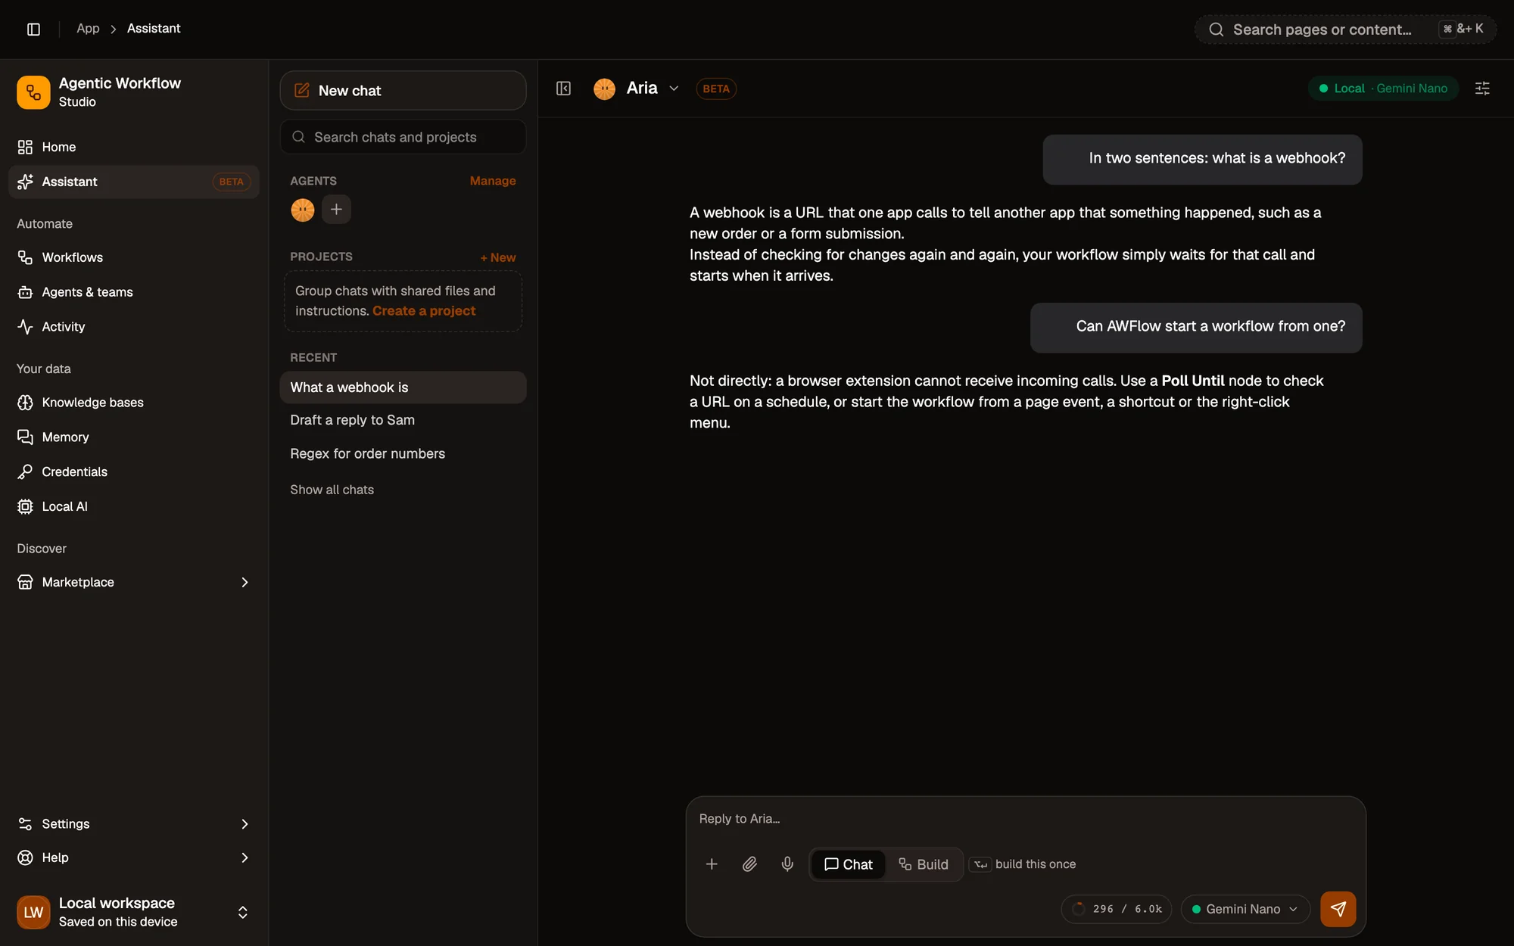This screenshot has width=1514, height=946.
Task: Click the Search pages or content box
Action: pos(1345,30)
